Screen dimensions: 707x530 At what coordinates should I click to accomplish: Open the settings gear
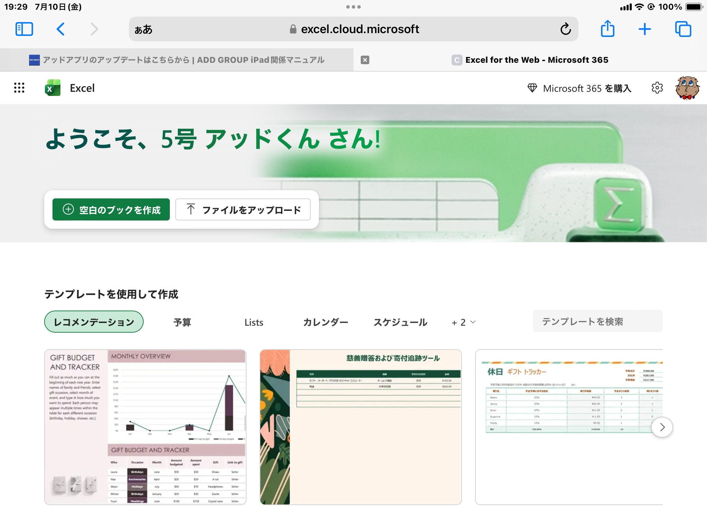click(657, 88)
